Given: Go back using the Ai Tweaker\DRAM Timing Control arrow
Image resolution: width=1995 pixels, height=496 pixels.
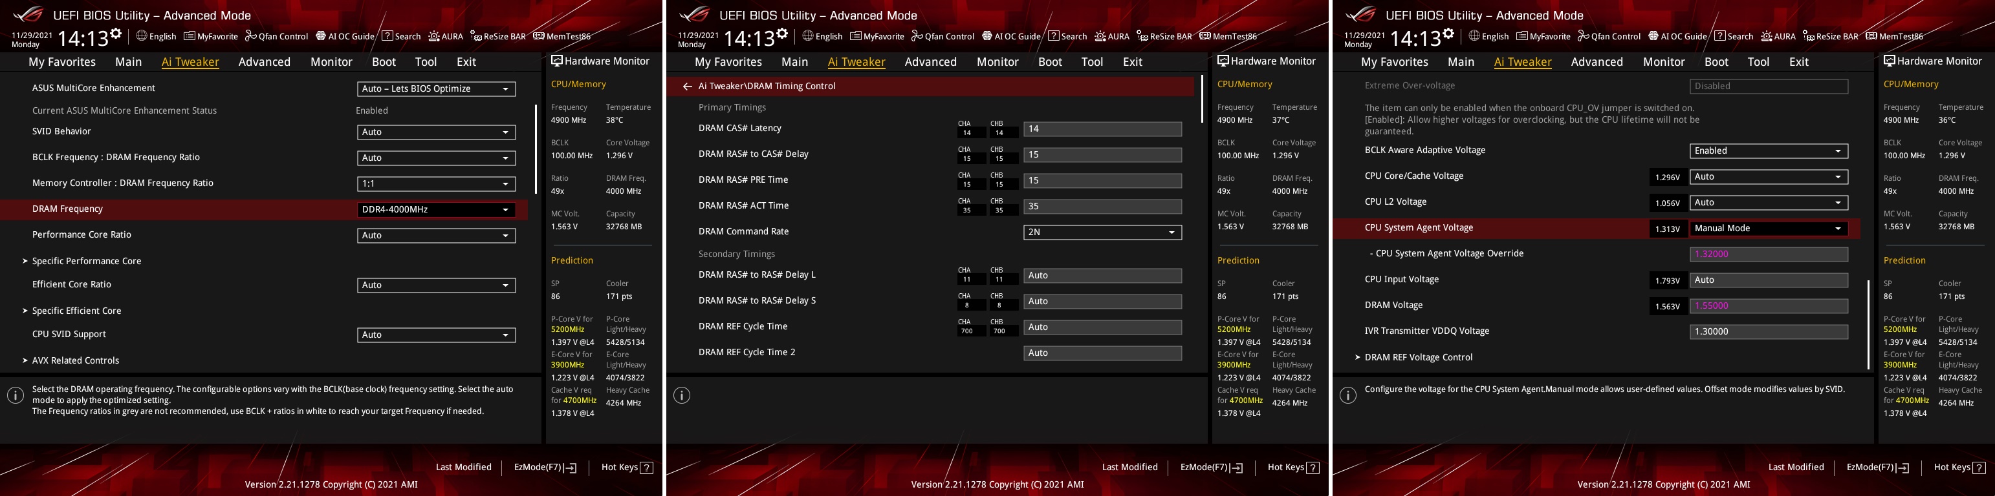Looking at the screenshot, I should pos(687,87).
